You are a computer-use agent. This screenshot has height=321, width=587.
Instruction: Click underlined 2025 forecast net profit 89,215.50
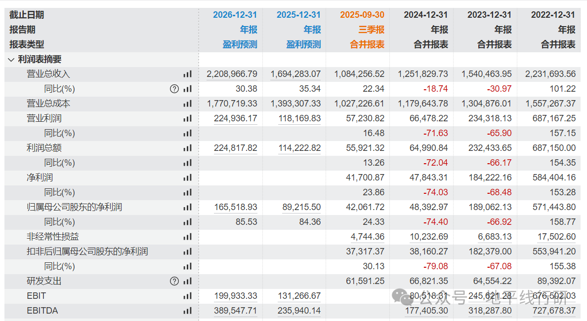tap(301, 207)
